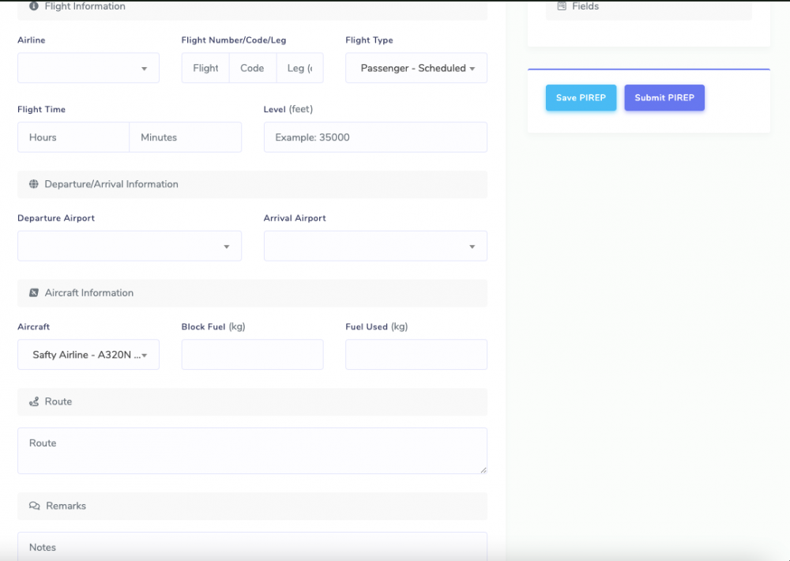Open the Airline dropdown
This screenshot has width=790, height=561.
click(88, 69)
